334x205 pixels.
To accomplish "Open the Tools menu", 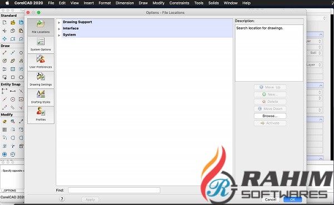I will (199, 3).
